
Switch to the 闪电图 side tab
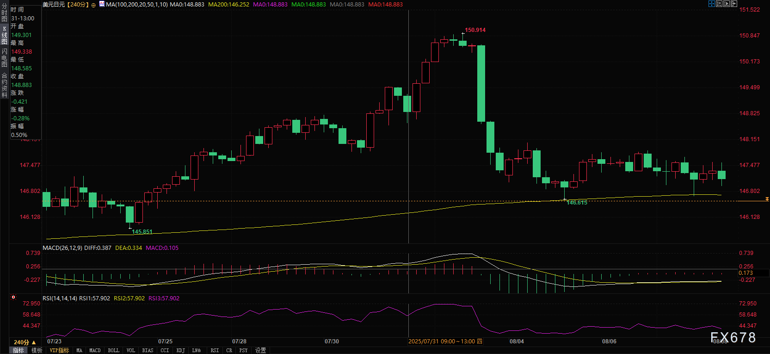pos(4,58)
